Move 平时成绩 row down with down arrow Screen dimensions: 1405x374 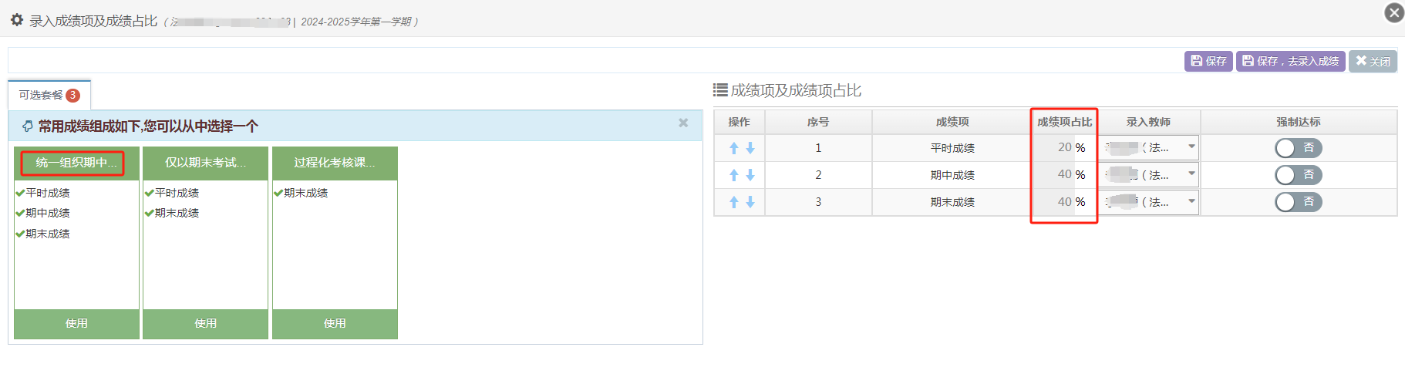(x=750, y=148)
